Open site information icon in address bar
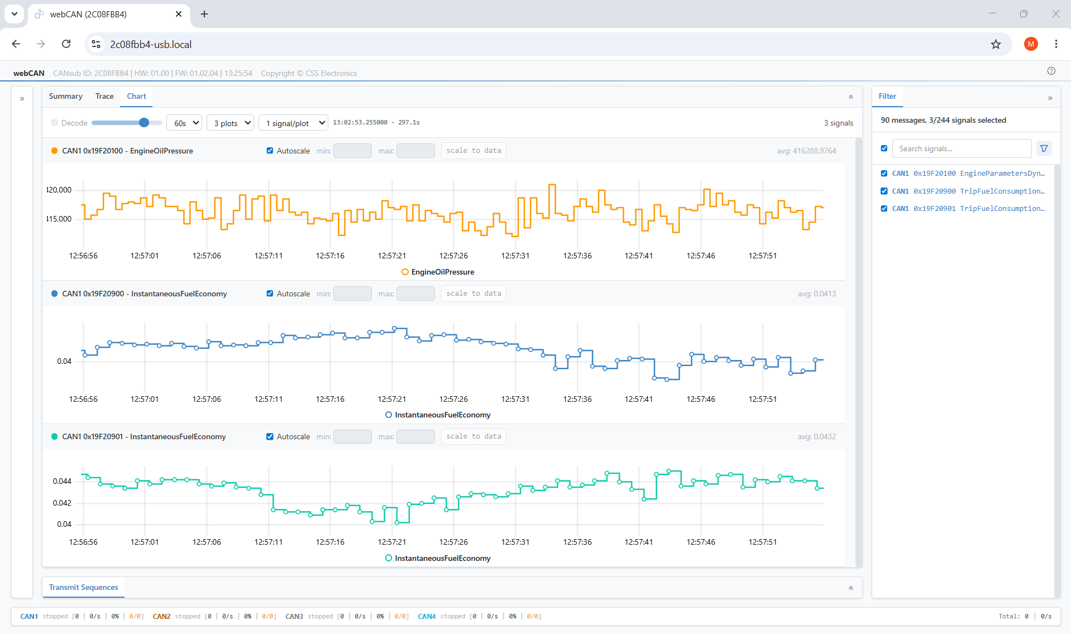The height and width of the screenshot is (634, 1071). click(x=96, y=44)
